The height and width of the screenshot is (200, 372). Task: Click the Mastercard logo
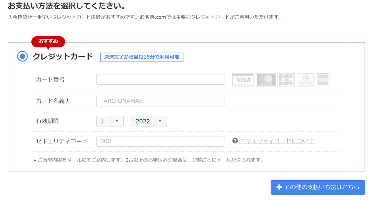pyautogui.click(x=266, y=80)
